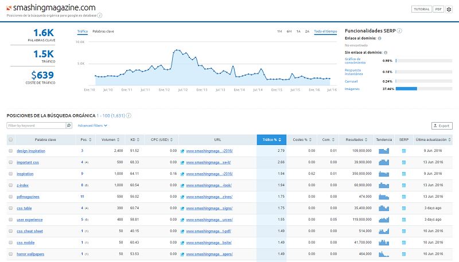Click the info icon beside google.es database

99,15
